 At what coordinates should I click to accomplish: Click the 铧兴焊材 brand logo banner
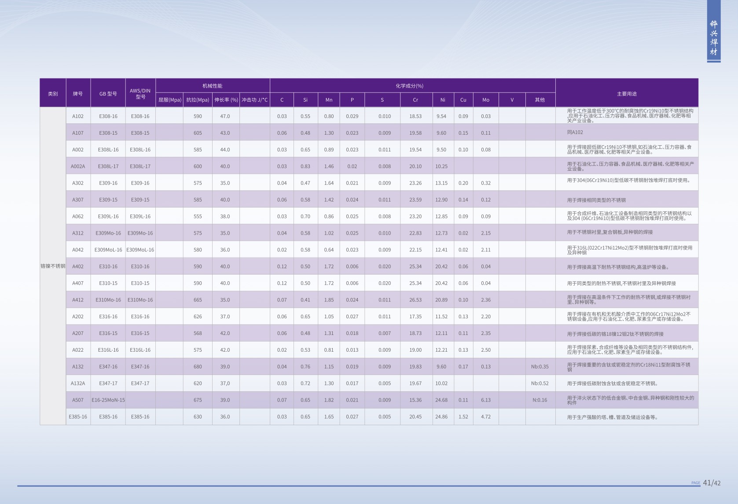click(713, 38)
